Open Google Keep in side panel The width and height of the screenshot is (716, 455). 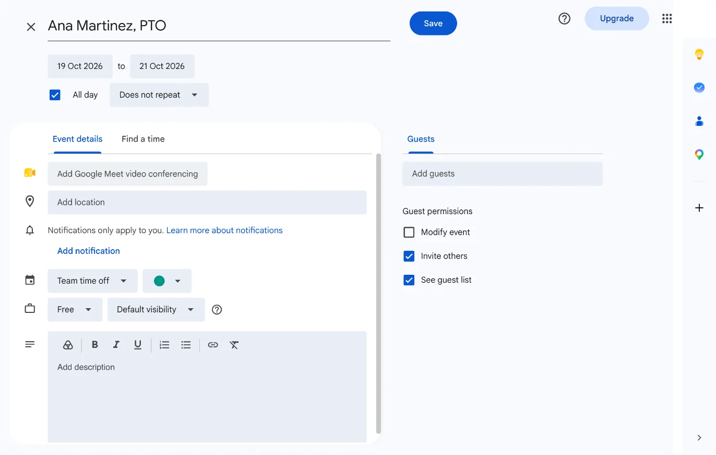coord(699,54)
